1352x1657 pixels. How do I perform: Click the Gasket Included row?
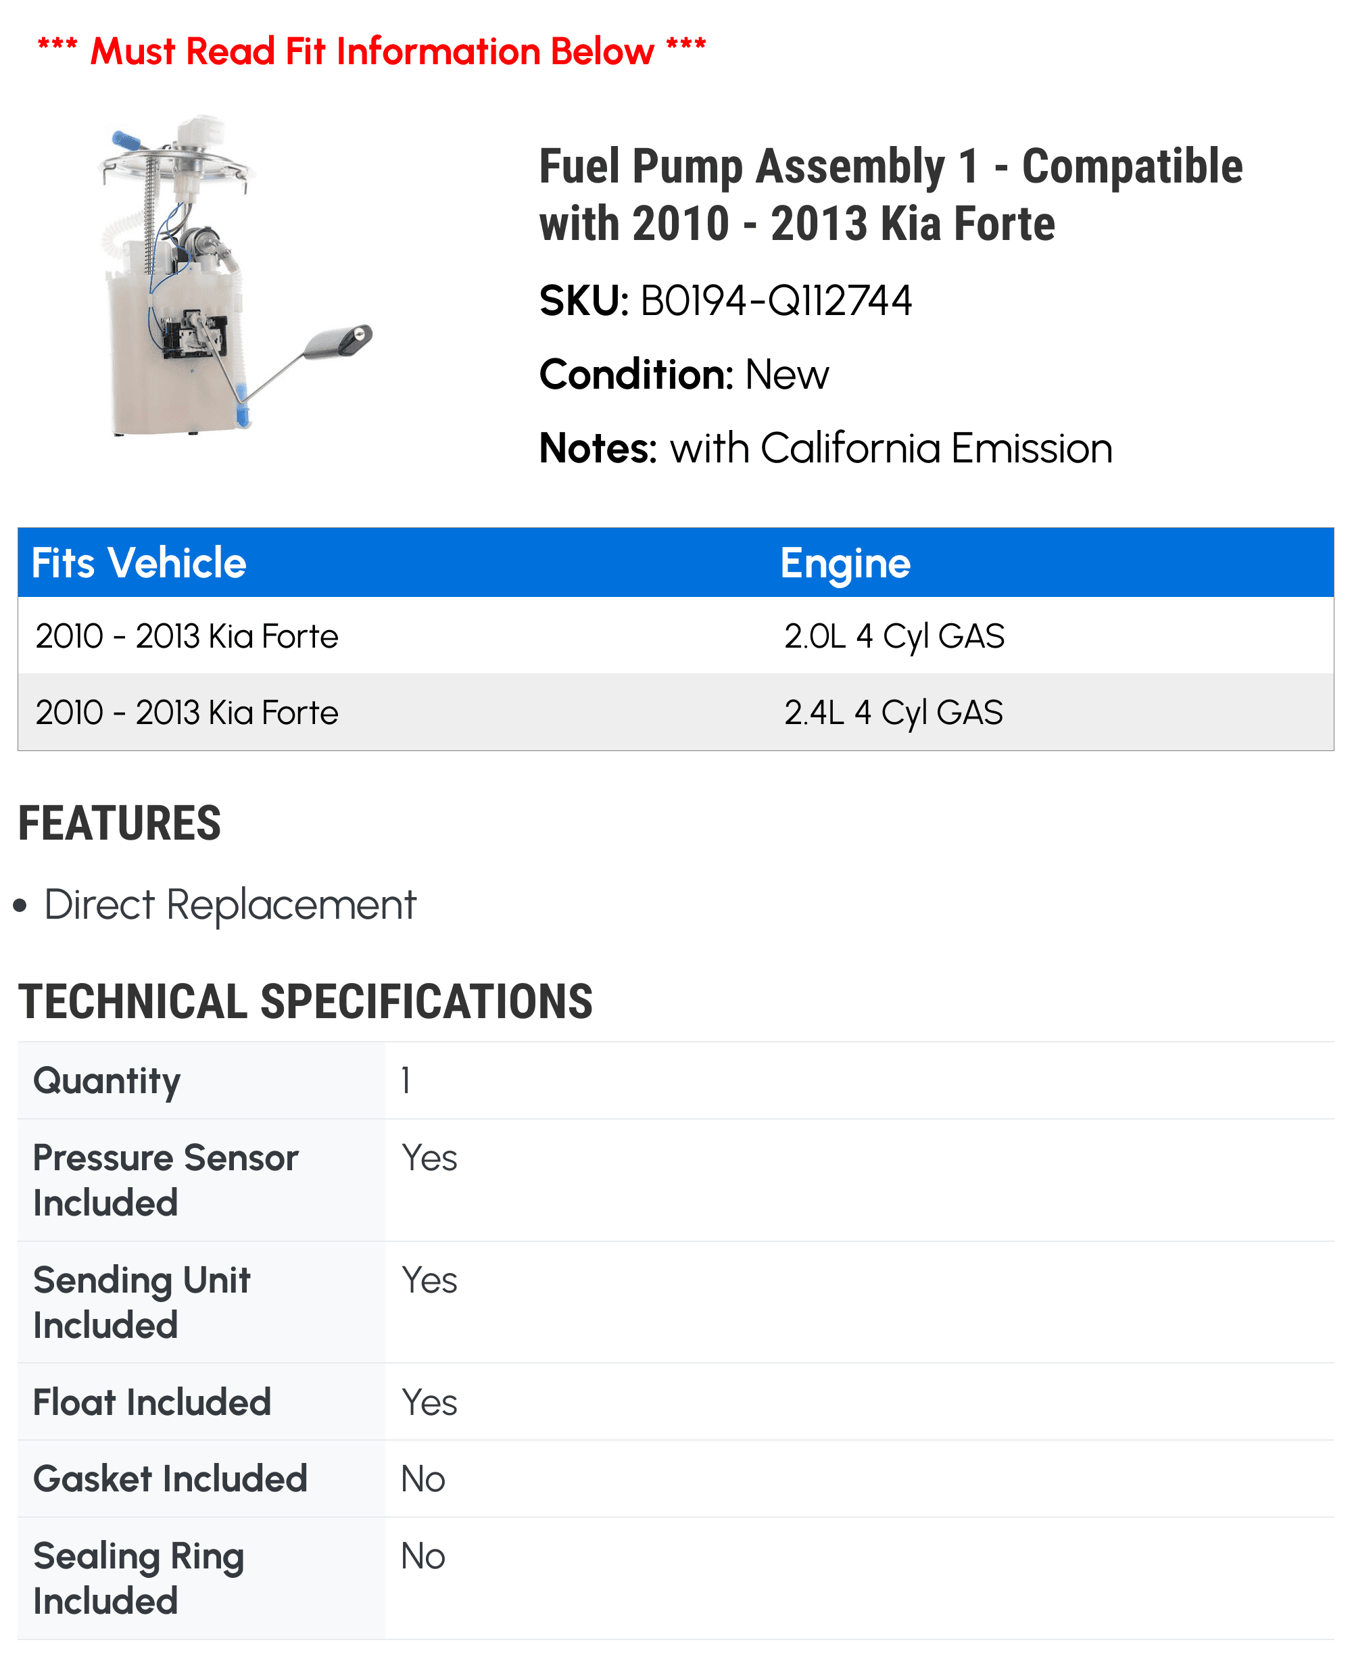[675, 1479]
